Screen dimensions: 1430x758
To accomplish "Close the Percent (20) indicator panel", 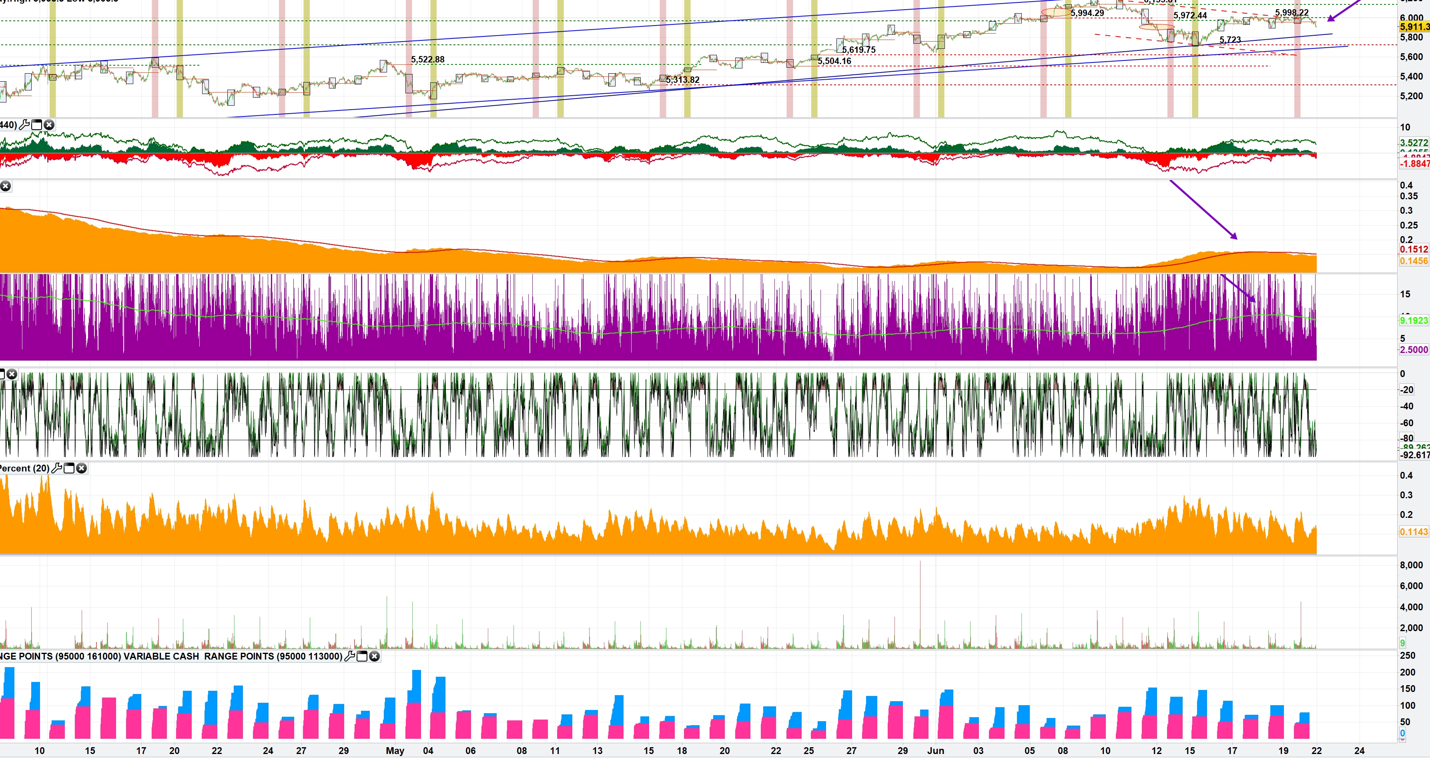I will [x=82, y=468].
